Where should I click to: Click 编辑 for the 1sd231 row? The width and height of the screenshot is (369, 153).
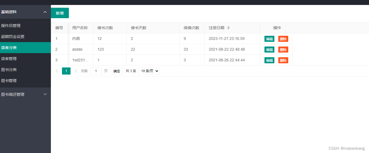pyautogui.click(x=269, y=60)
